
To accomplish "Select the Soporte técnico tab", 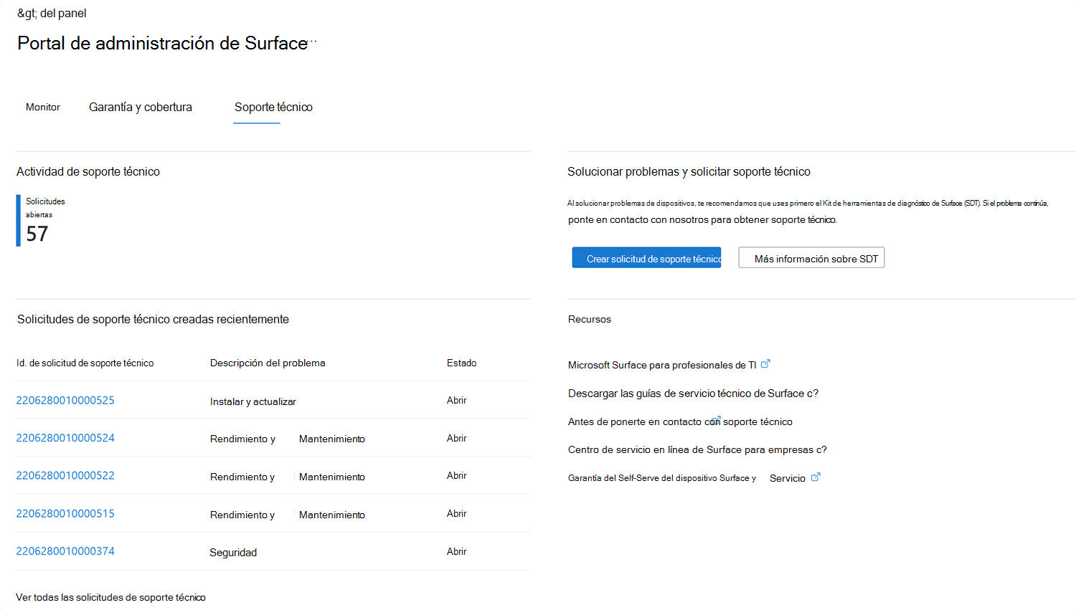I will [273, 107].
